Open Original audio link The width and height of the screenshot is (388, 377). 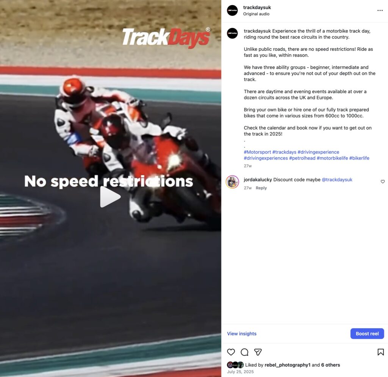click(256, 14)
